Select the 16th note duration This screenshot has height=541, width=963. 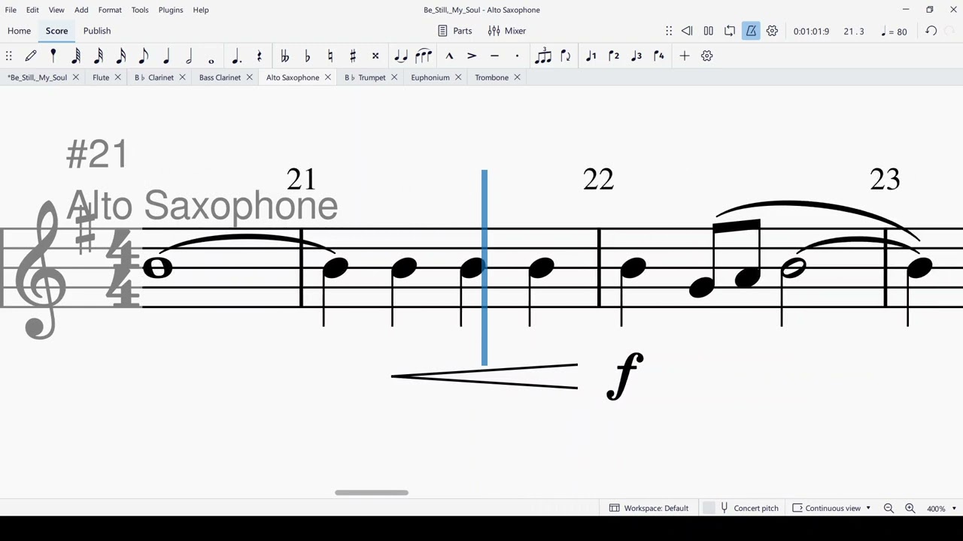coord(121,56)
